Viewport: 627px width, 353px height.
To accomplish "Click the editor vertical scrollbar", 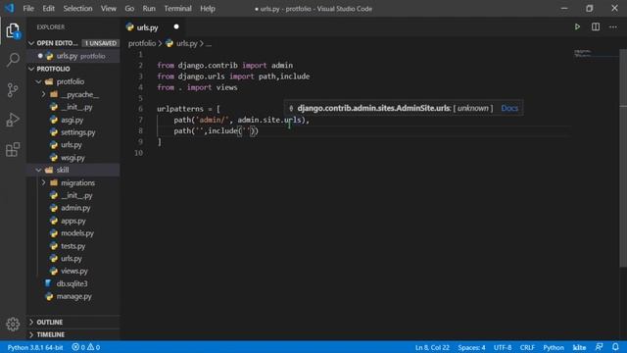I will [x=623, y=158].
